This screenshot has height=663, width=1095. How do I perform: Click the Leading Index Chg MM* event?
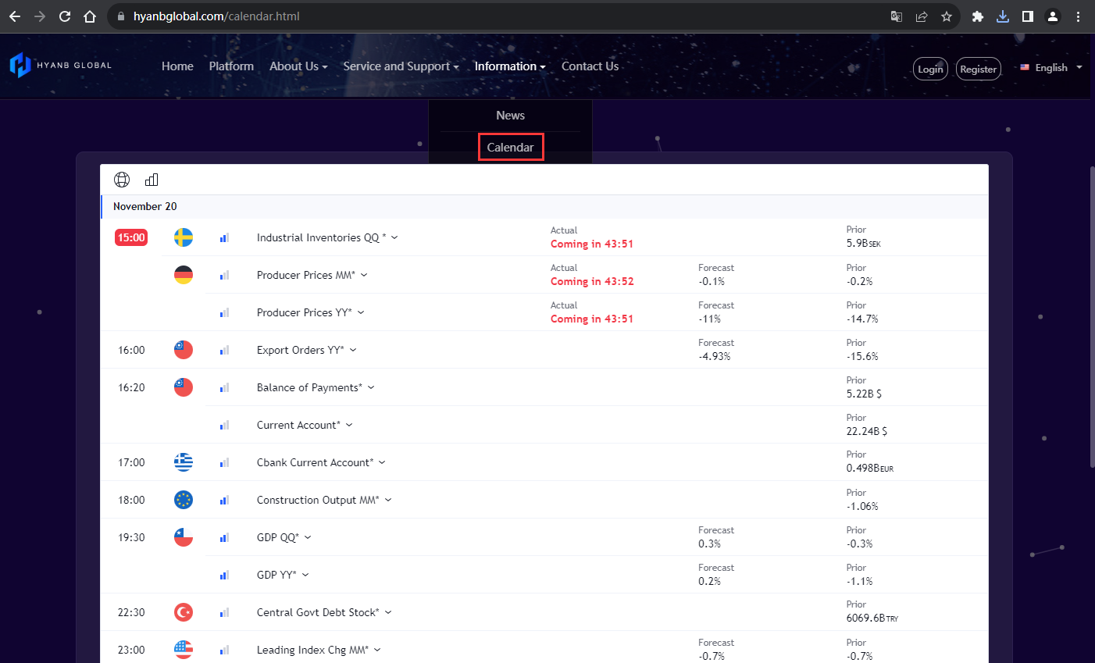pos(312,650)
